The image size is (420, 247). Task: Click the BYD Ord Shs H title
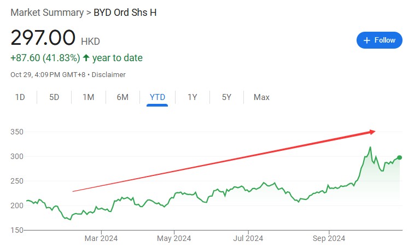click(125, 12)
